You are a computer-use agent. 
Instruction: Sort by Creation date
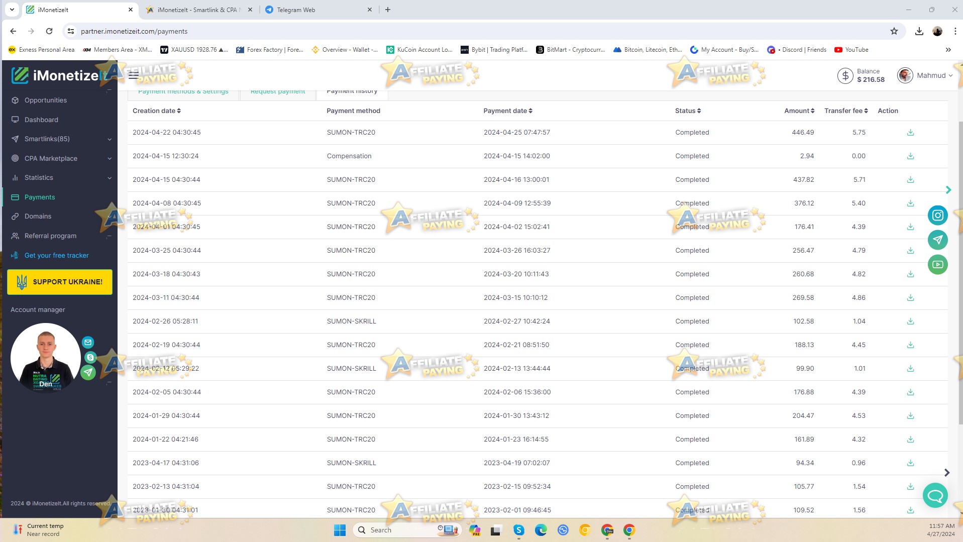click(x=157, y=111)
